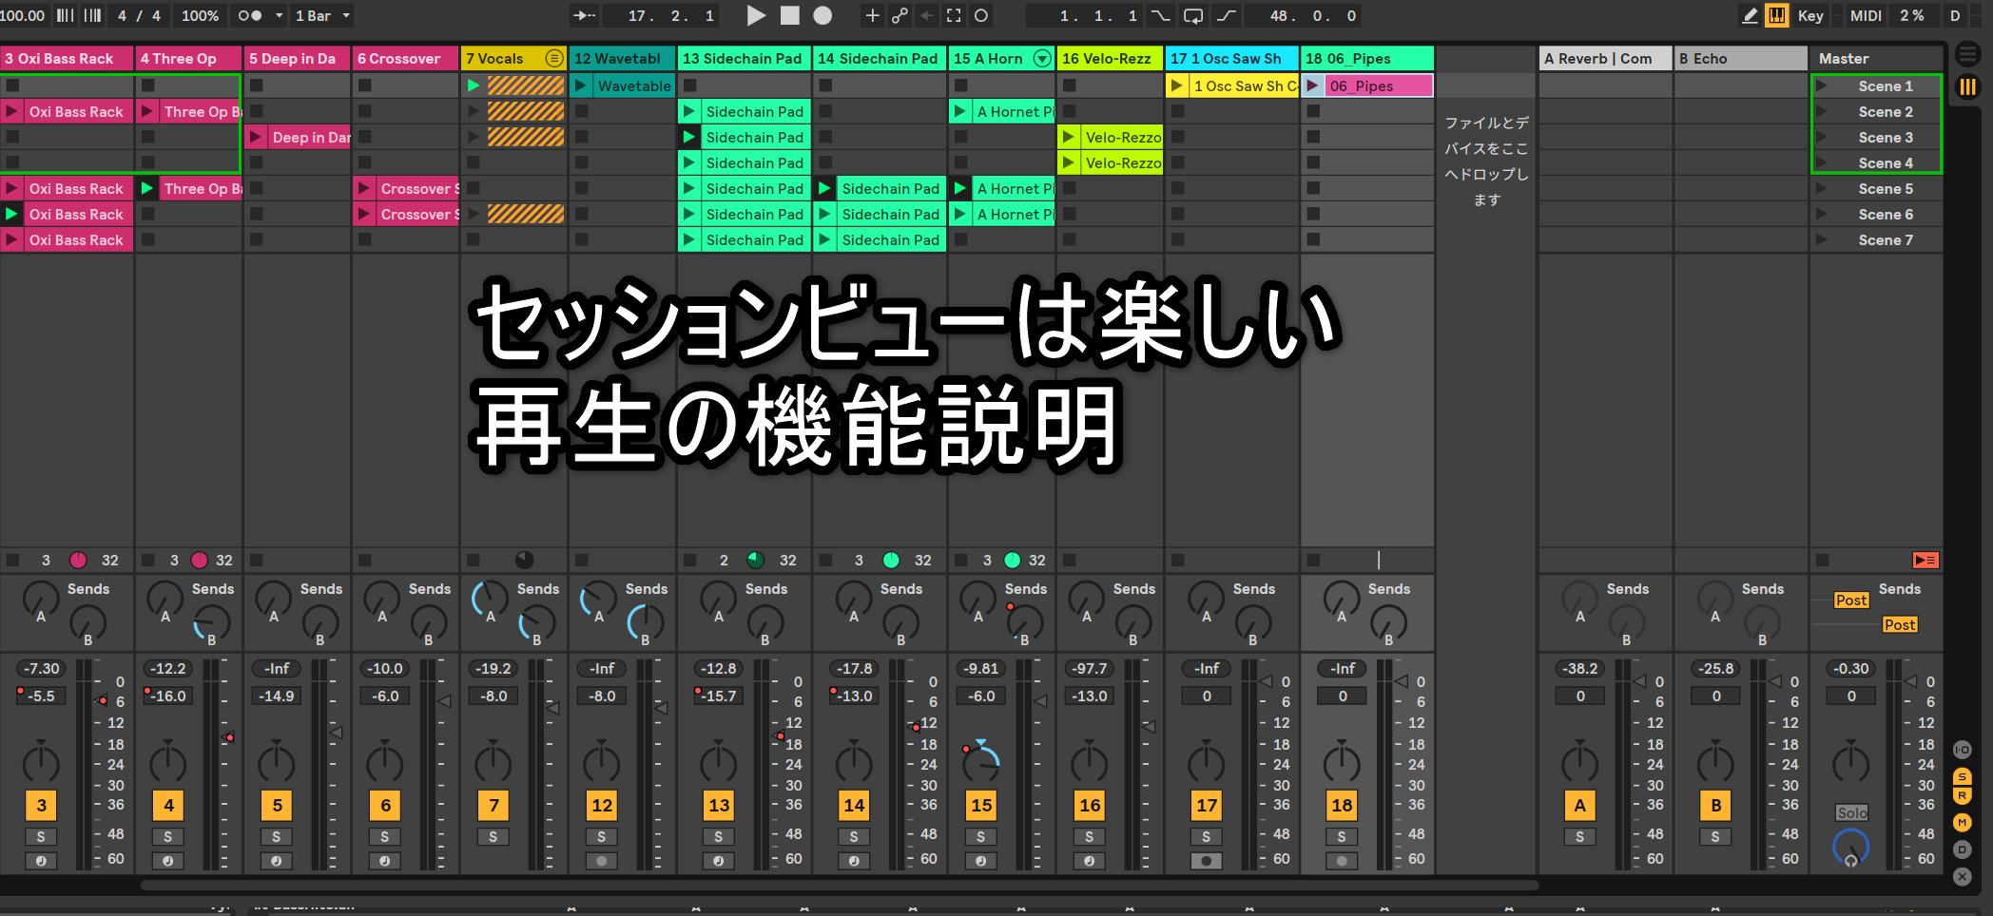Enable Key map mode
This screenshot has width=1993, height=916.
(1809, 15)
